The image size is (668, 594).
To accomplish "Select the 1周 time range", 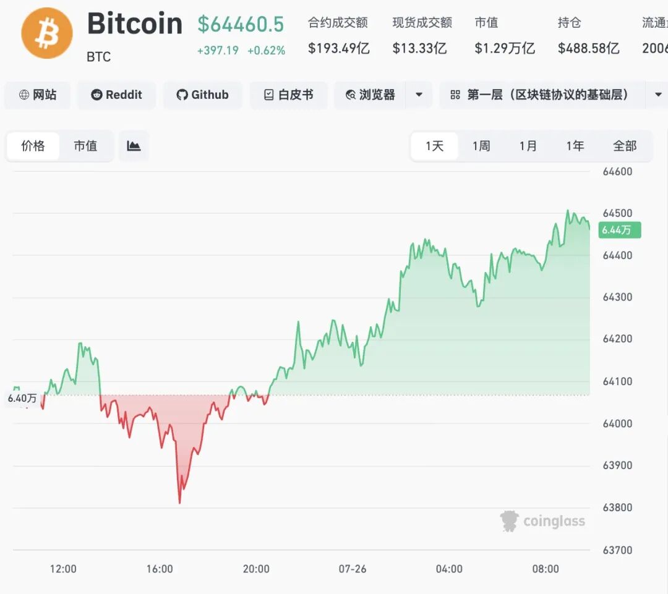I will click(x=481, y=146).
